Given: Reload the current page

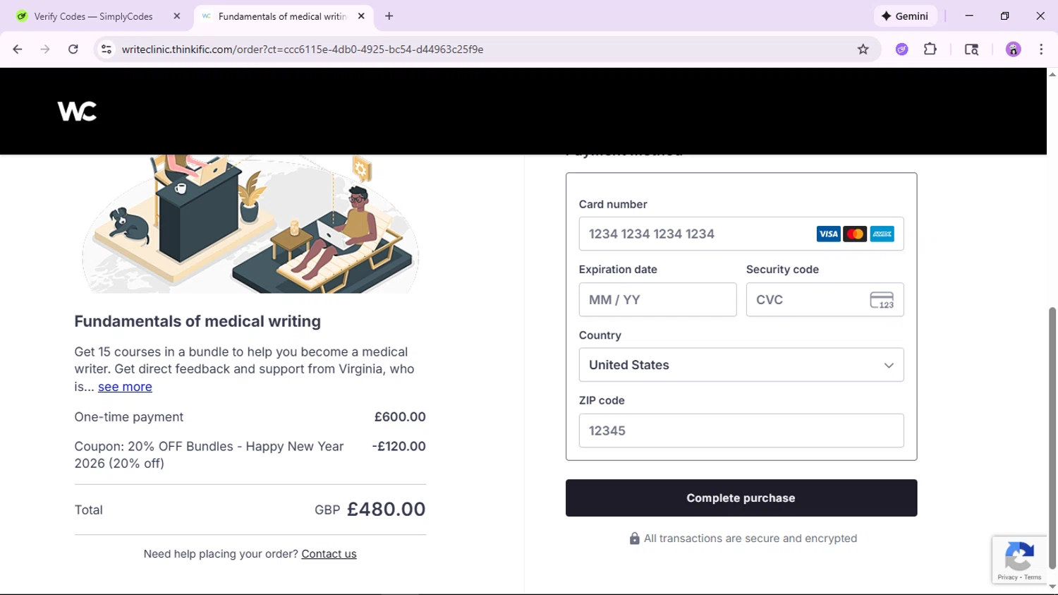Looking at the screenshot, I should (73, 49).
